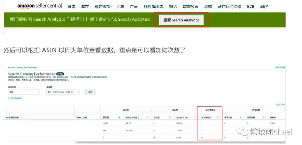Open the 目录 menu
The width and height of the screenshot is (302, 145).
[x=72, y=6]
